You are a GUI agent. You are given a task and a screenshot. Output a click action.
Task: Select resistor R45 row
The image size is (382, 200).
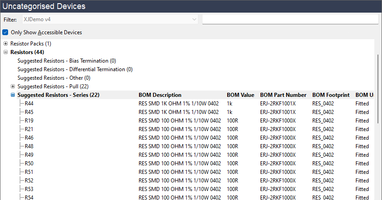(29, 112)
